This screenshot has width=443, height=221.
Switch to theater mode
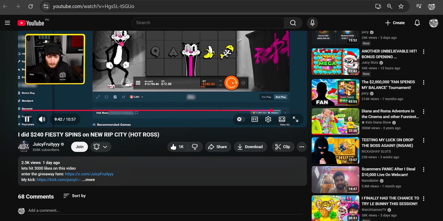click(x=282, y=119)
